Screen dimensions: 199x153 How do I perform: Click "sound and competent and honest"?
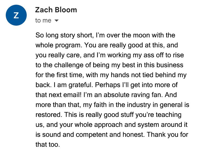point(93,135)
